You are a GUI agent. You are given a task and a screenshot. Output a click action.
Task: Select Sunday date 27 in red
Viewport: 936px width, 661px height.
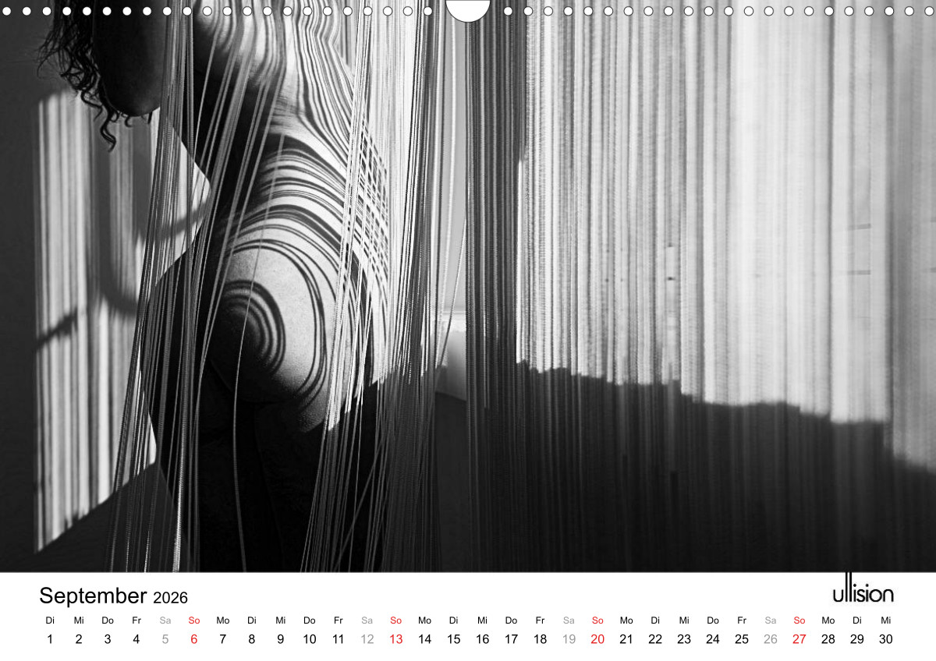click(x=799, y=639)
